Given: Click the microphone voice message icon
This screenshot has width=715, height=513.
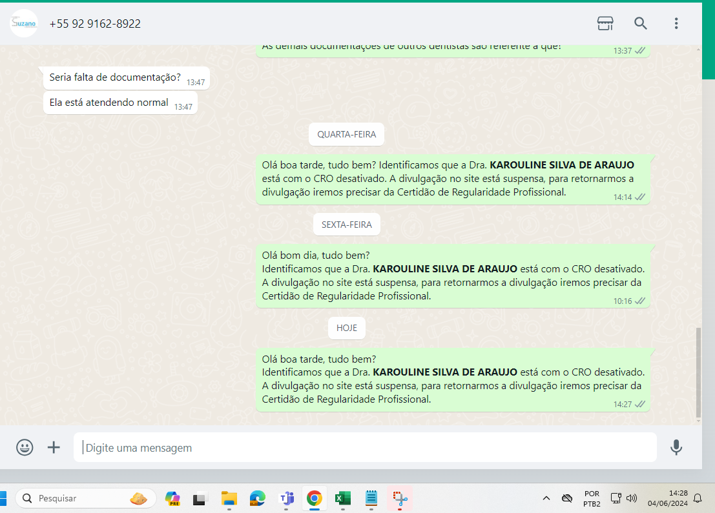Looking at the screenshot, I should (x=676, y=447).
